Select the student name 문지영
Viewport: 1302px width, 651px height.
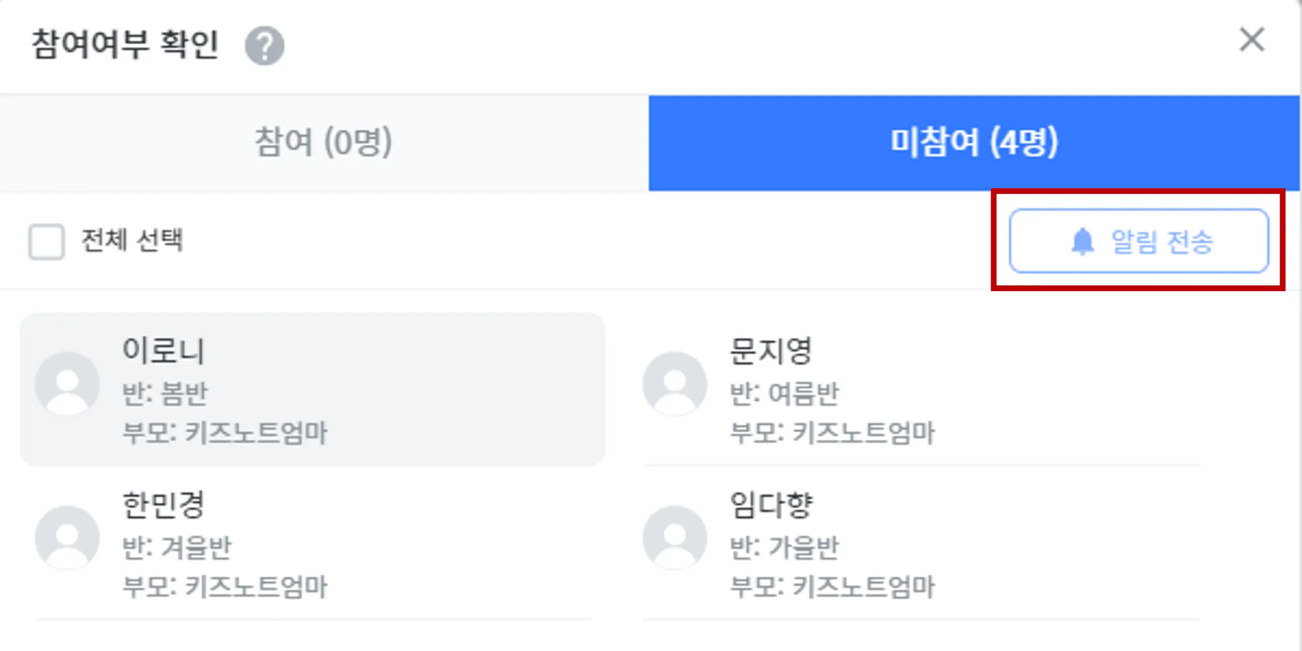[771, 350]
